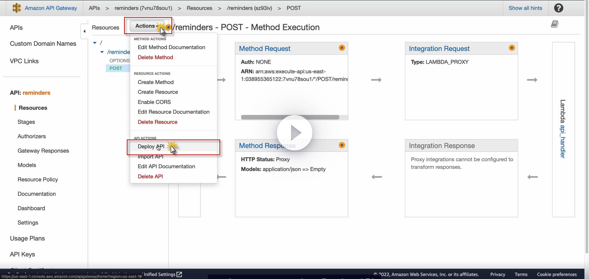Select Enable CORS menu entry
This screenshot has height=279, width=589.
154,102
